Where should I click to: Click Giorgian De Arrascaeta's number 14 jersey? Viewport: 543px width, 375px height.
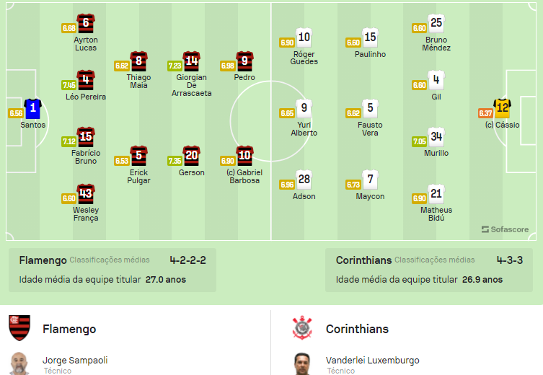[x=192, y=61]
